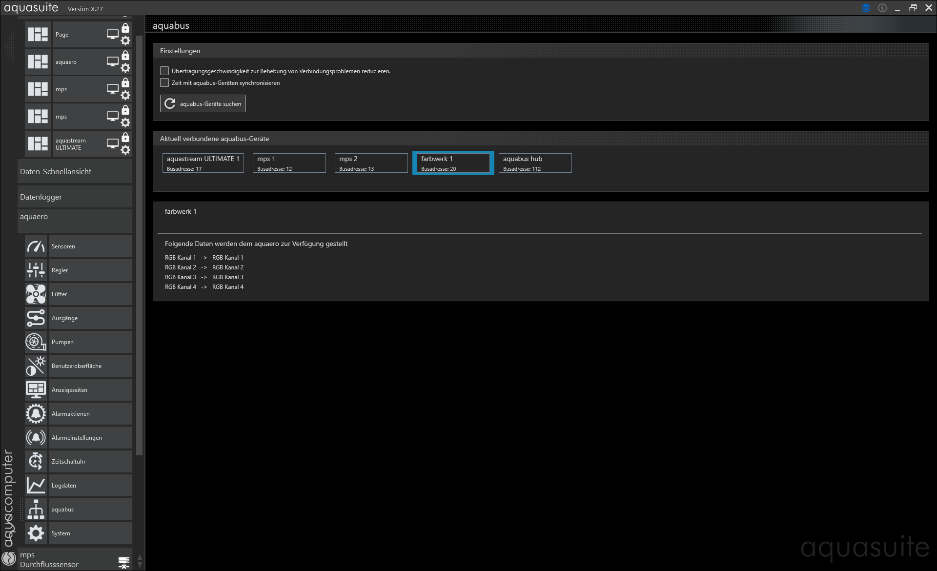The image size is (937, 571).
Task: Click the Ausgänge outputs icon
Action: [36, 318]
